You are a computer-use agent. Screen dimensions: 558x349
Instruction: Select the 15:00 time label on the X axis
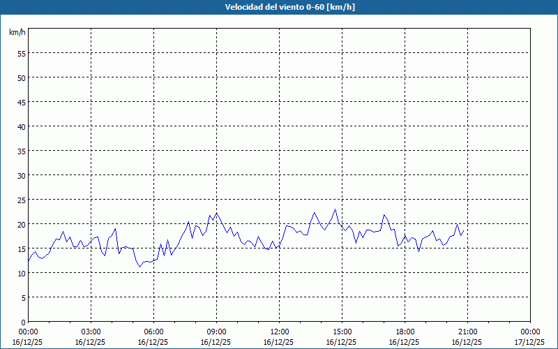[342, 332]
